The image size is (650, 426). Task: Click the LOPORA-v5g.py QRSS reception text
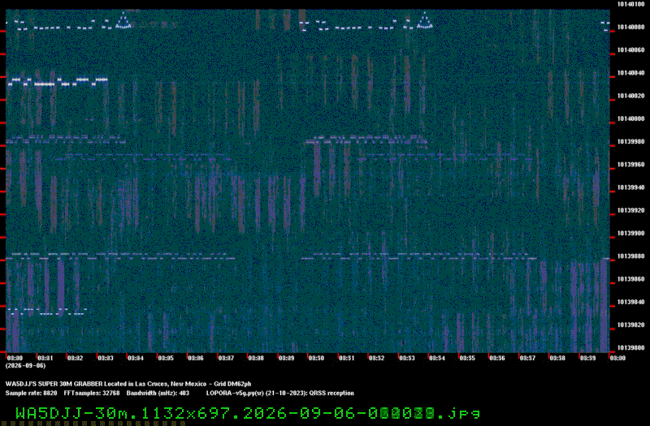coord(280,394)
